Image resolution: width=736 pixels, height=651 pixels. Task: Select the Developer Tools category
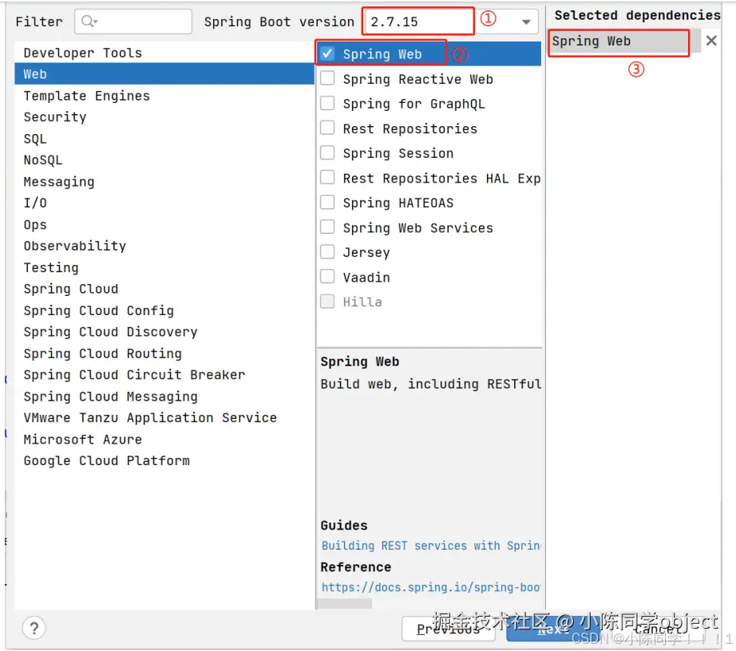[164, 53]
